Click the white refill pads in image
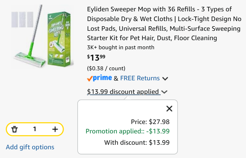Viewport: 246px width, 158px height. pos(22,19)
